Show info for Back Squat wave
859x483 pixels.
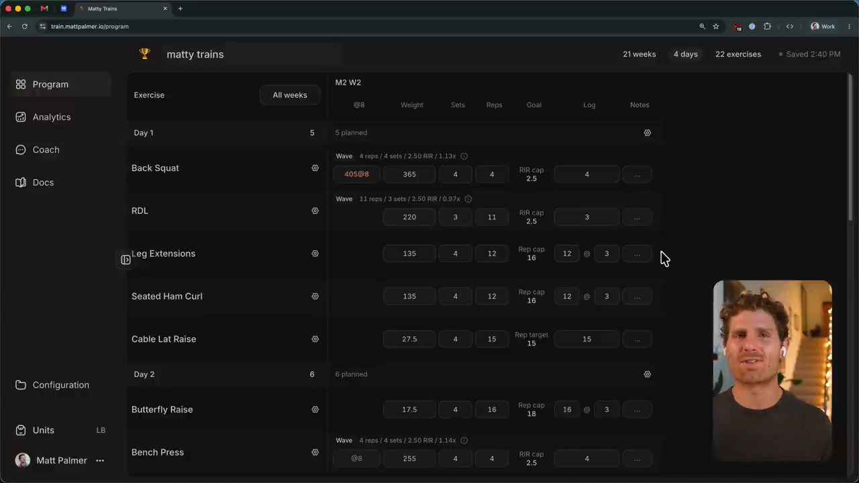pos(464,156)
